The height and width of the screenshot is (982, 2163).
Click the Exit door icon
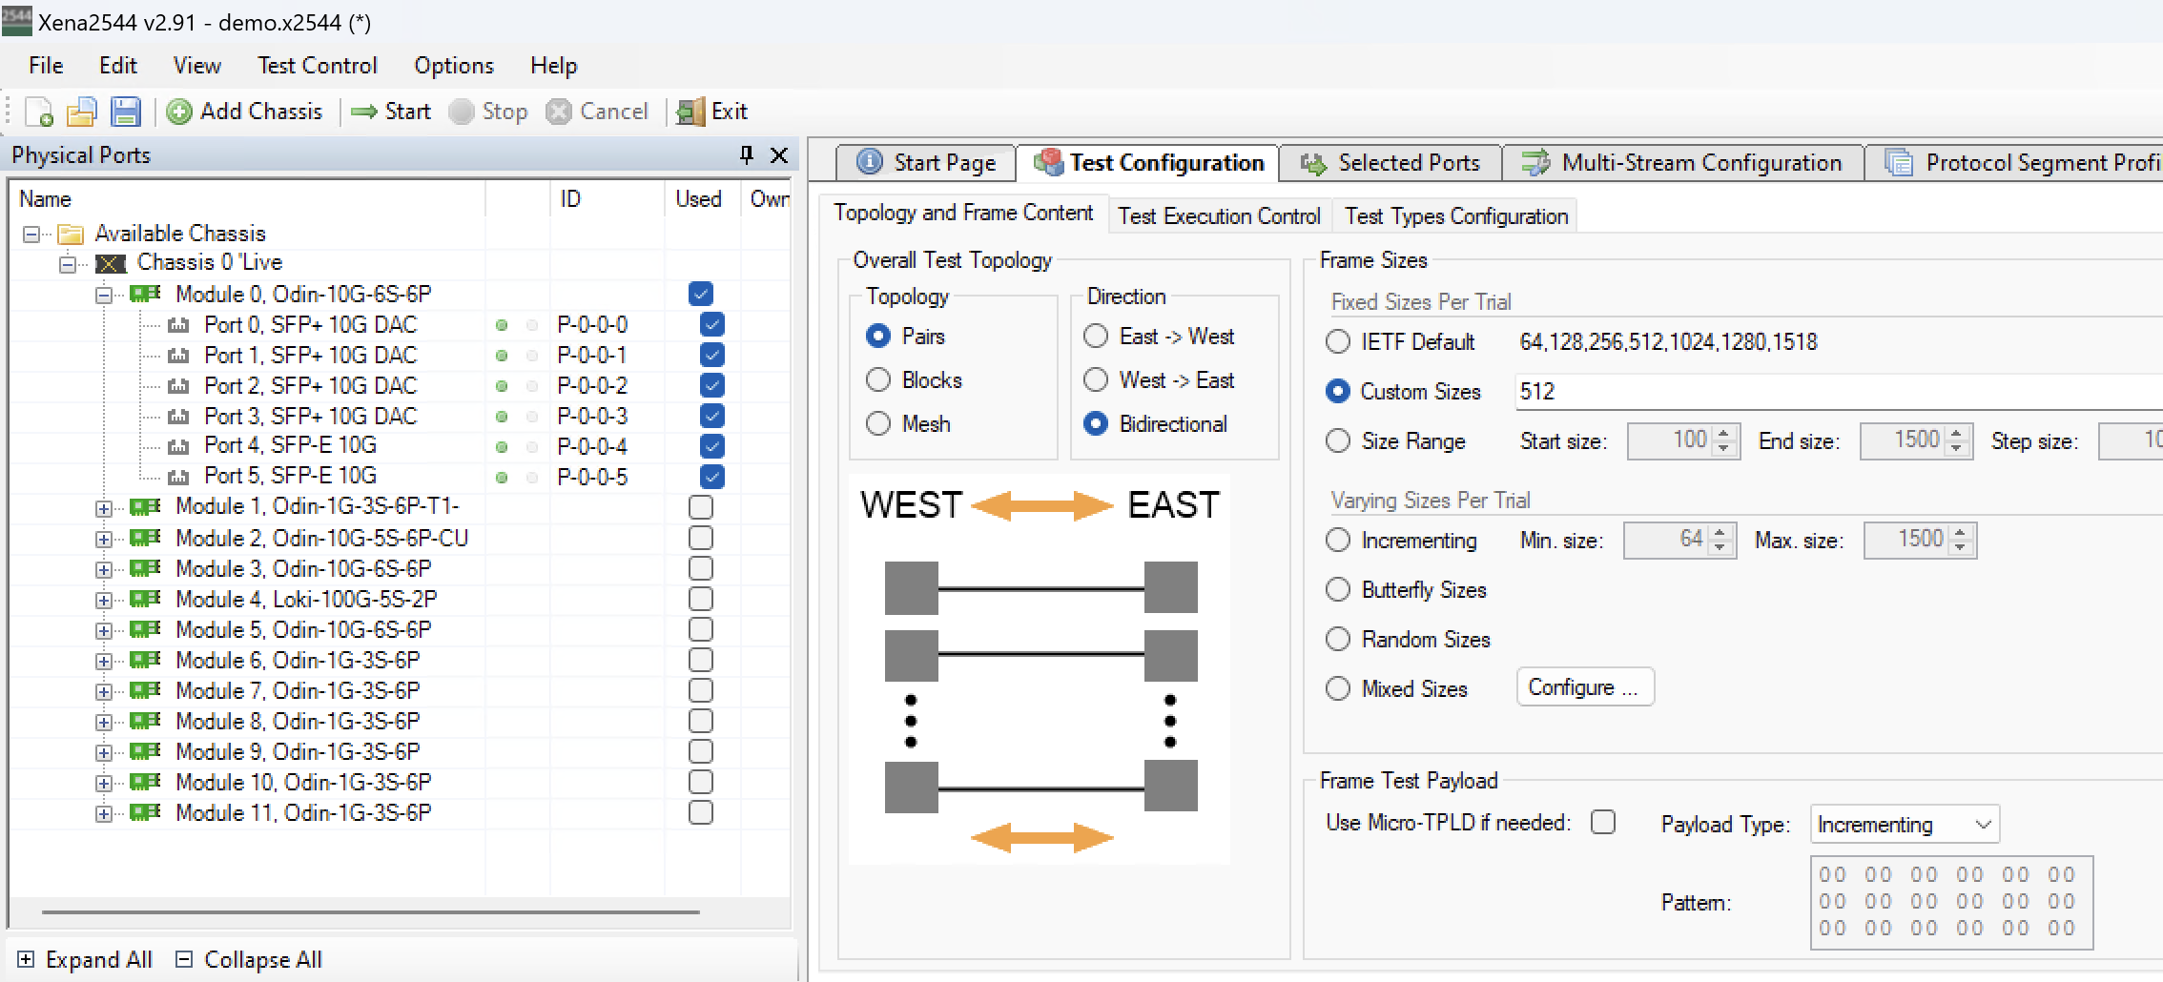click(690, 112)
